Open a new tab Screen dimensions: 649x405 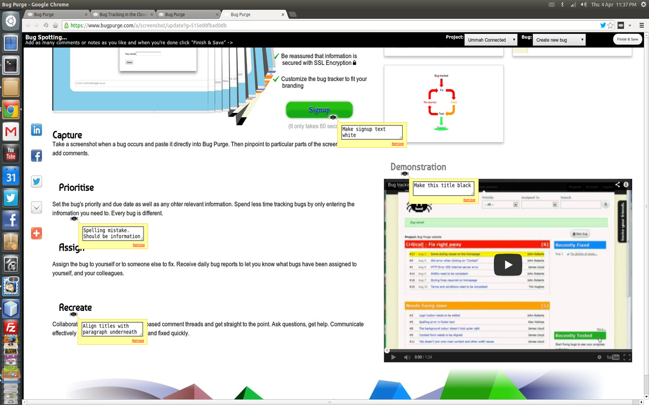[x=293, y=15]
